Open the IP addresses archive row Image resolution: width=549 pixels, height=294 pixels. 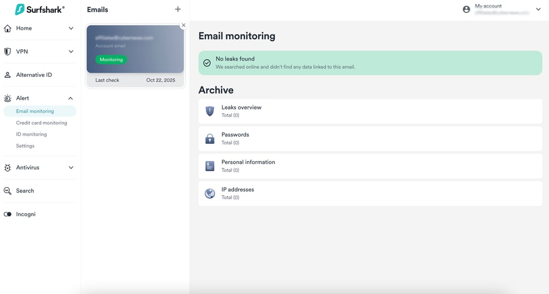point(370,194)
